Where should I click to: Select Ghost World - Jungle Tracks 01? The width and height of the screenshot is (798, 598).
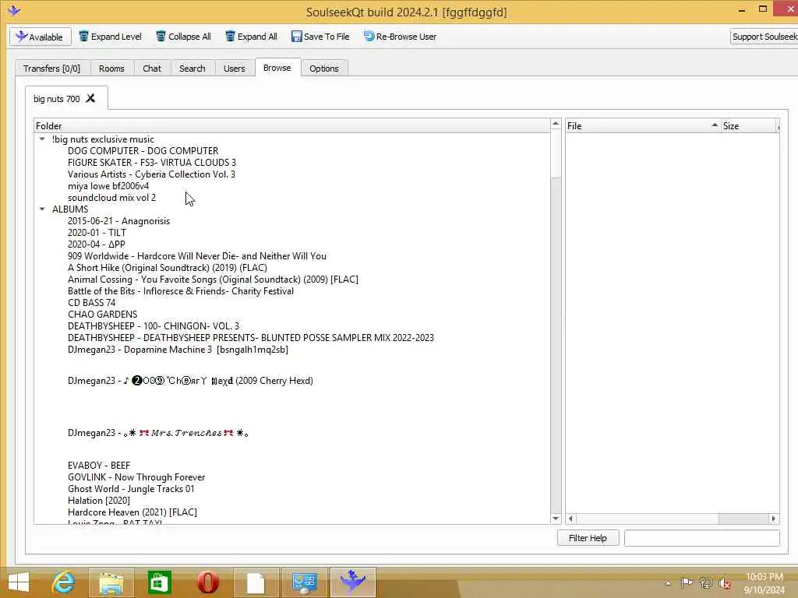coord(131,489)
